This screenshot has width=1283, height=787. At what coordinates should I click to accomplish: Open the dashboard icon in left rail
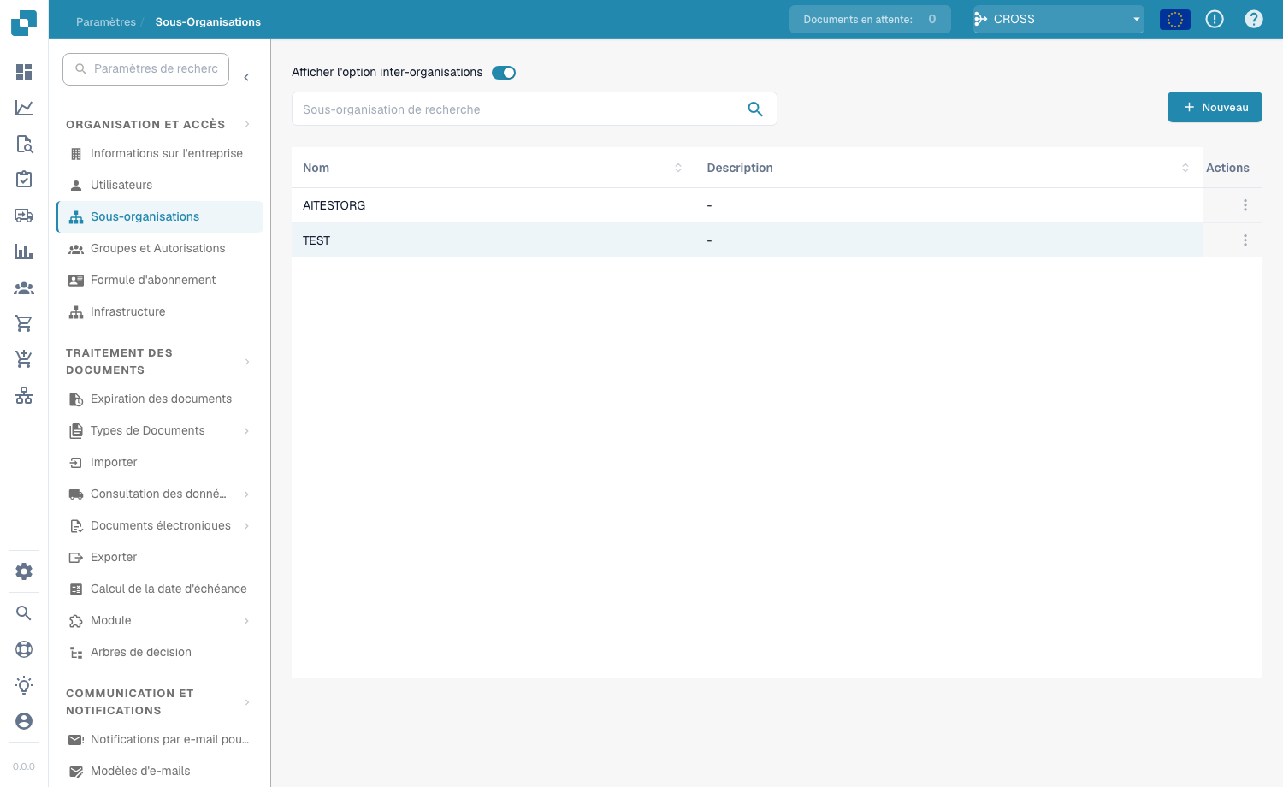[x=24, y=72]
